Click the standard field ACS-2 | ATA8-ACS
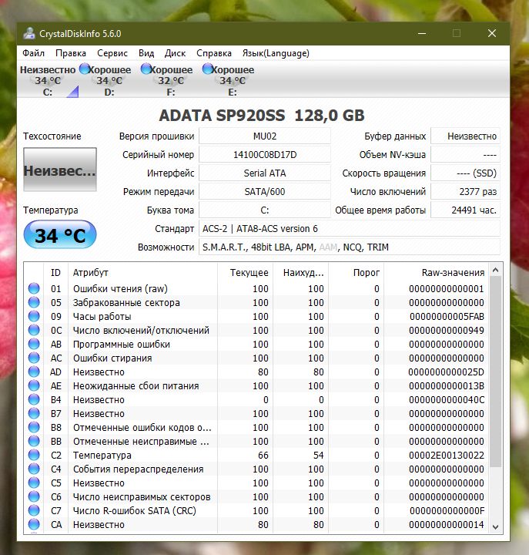 [350, 229]
